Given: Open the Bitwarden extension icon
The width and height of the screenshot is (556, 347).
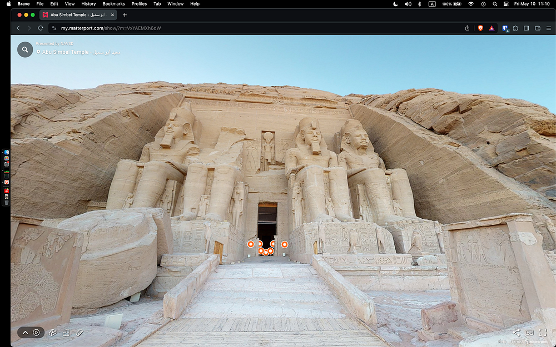Looking at the screenshot, I should click(505, 28).
